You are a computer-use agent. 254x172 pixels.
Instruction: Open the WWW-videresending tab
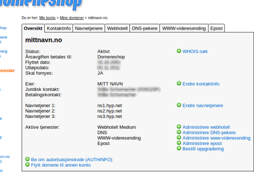pyautogui.click(x=184, y=28)
